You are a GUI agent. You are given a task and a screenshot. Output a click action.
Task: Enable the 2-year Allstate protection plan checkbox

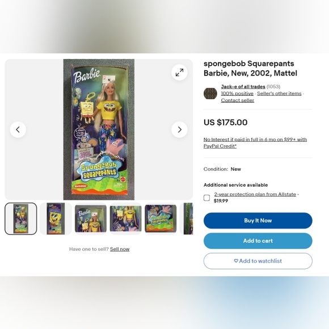206,197
